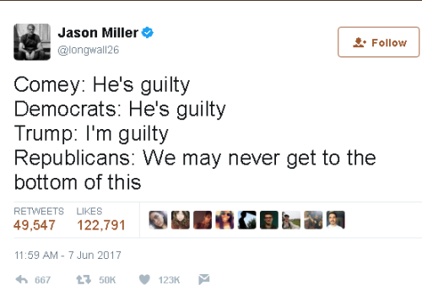Click the blue verified badge

point(148,33)
